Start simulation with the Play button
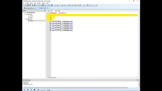The height and width of the screenshot is (91, 162). [x=24, y=90]
